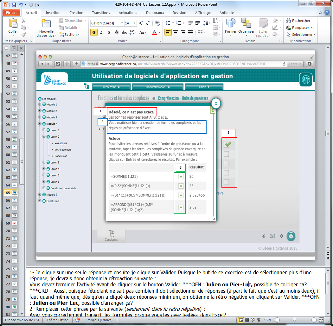Screen dimensions: 333x326
Task: Toggle strikethrough text formatting
Action: pos(124,32)
